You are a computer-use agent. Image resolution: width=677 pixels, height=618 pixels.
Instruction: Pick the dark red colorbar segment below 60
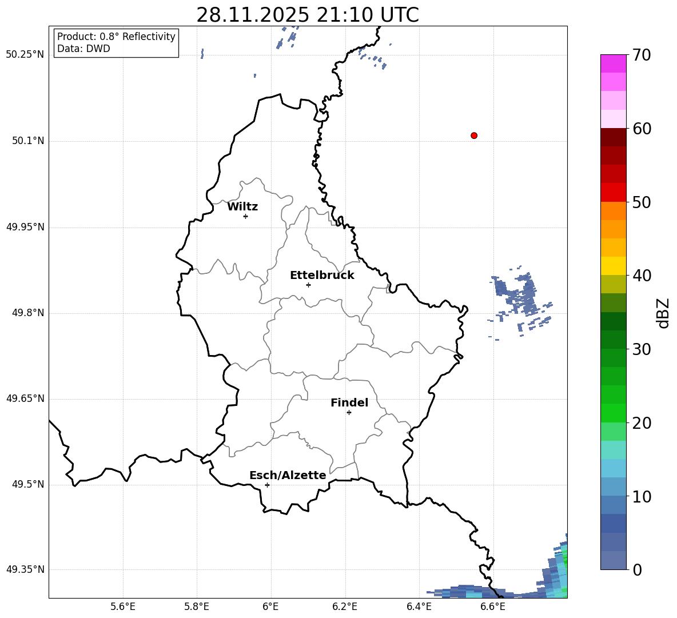tap(614, 137)
